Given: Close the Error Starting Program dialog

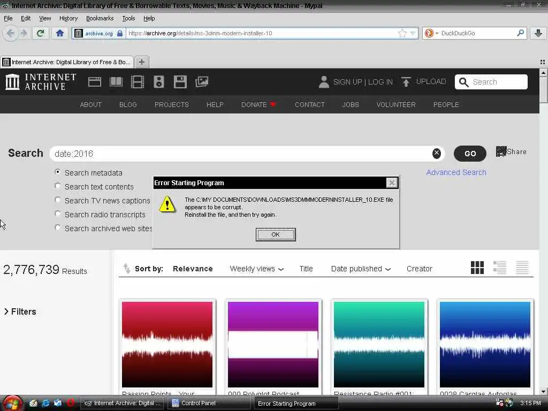Looking at the screenshot, I should (392, 182).
